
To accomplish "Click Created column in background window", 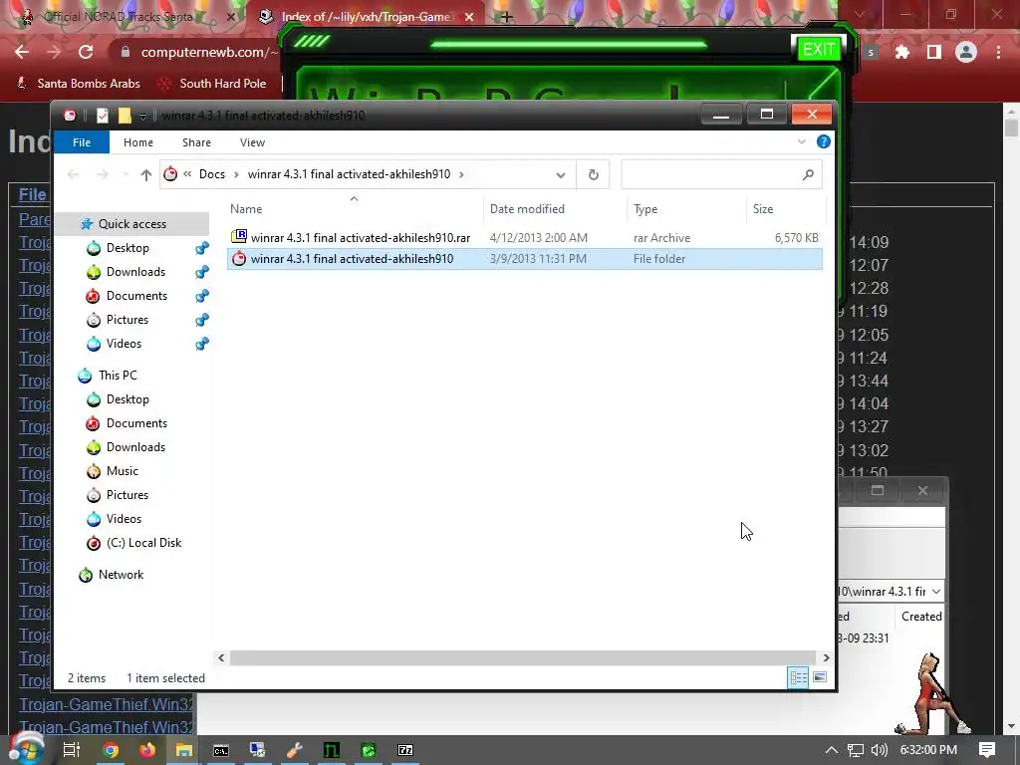I will pyautogui.click(x=921, y=616).
